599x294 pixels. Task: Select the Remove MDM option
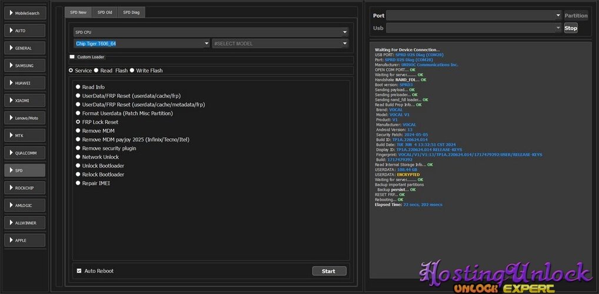78,131
